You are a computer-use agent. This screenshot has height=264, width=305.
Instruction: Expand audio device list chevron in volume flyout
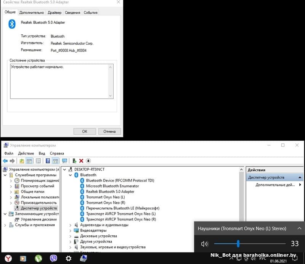pyautogui.click(x=299, y=229)
